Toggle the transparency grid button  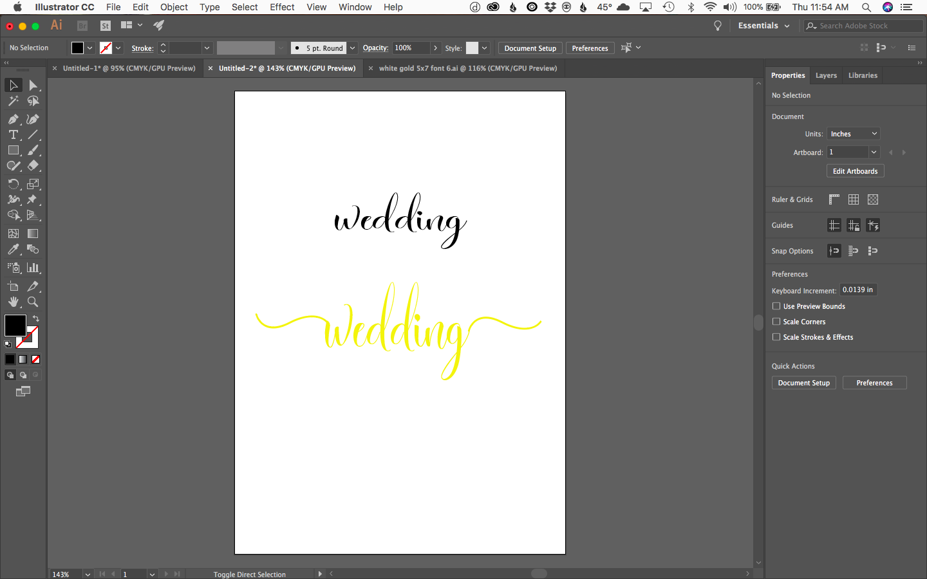tap(873, 199)
